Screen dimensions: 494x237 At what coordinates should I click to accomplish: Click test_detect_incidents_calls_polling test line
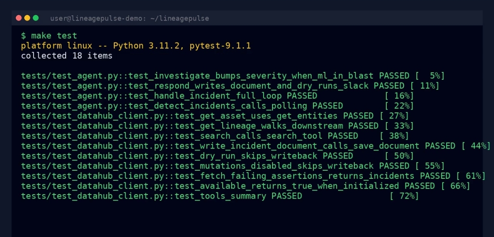tap(217, 106)
